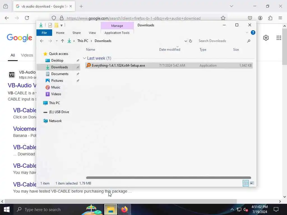Click the Google logo
The image size is (287, 215).
(19, 38)
